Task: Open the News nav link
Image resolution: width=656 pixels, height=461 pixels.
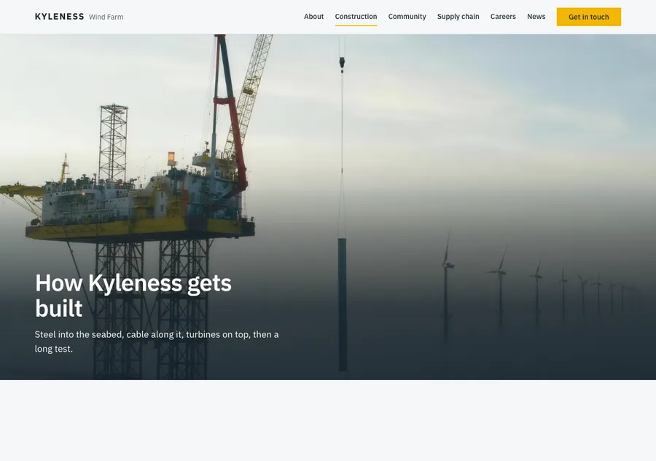Action: (x=536, y=17)
